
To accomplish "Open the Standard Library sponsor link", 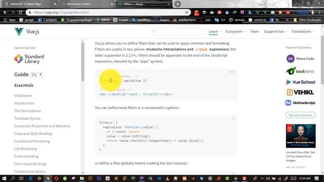I will pyautogui.click(x=29, y=59).
